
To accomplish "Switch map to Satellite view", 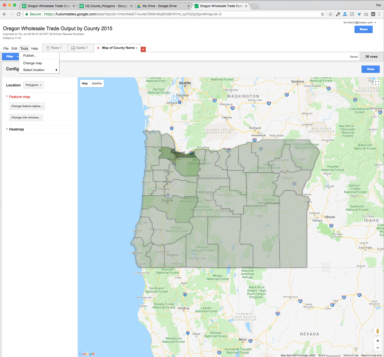I will (97, 83).
